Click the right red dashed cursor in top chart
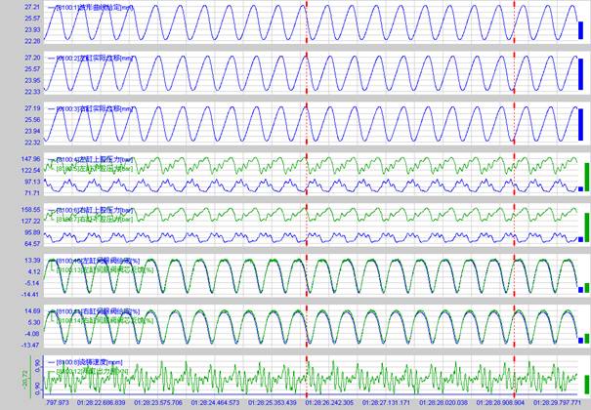This screenshot has width=591, height=410. coord(513,24)
